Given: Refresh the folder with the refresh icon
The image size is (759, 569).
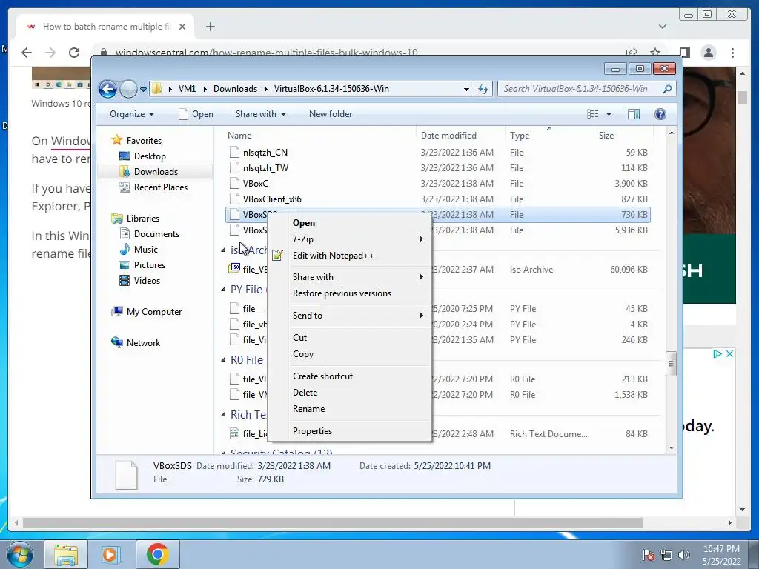Looking at the screenshot, I should pos(483,89).
